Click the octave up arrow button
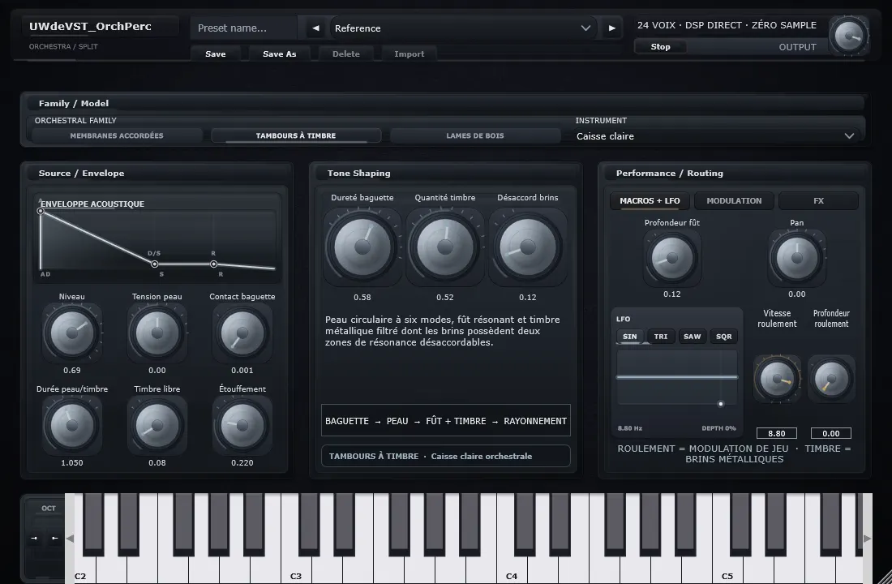This screenshot has height=584, width=892. (x=54, y=538)
